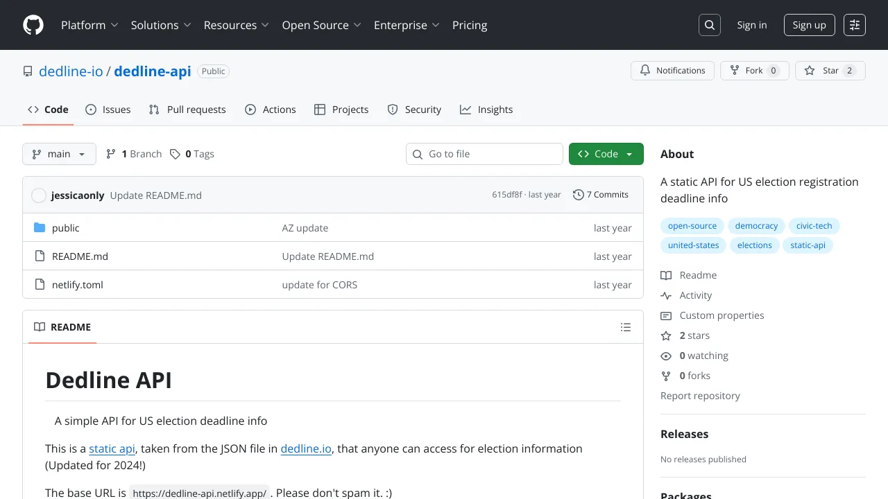
Task: Click the netlify.toml file icon
Action: coord(40,285)
